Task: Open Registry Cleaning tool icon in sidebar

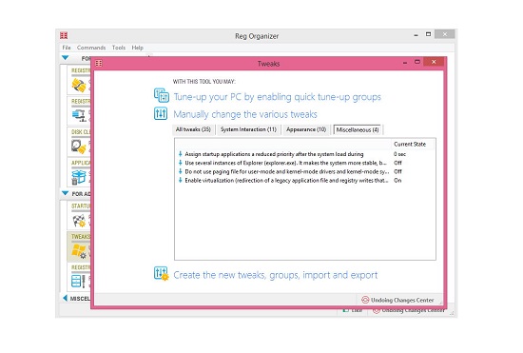Action: click(x=79, y=85)
